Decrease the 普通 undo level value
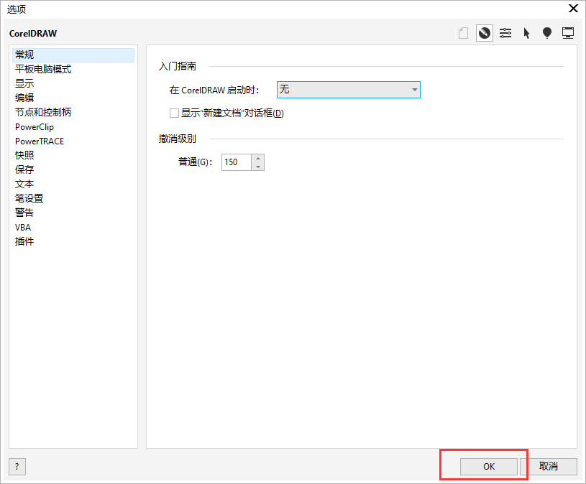Screen dimensions: 586x484 (x=258, y=167)
